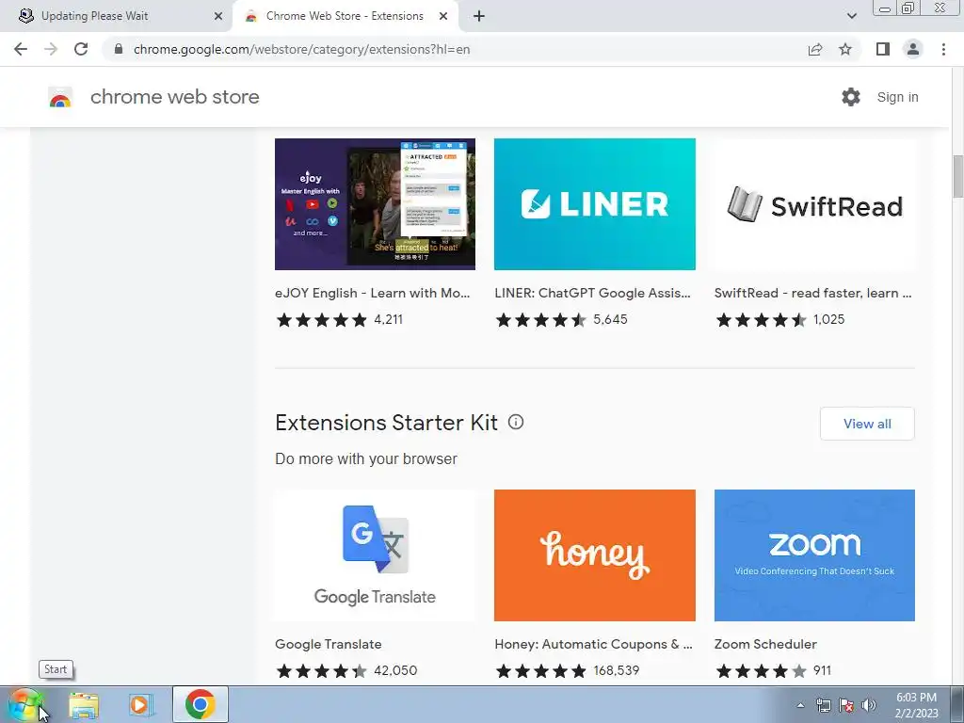Click SwiftRead - read faster title
964x723 pixels.
(812, 294)
